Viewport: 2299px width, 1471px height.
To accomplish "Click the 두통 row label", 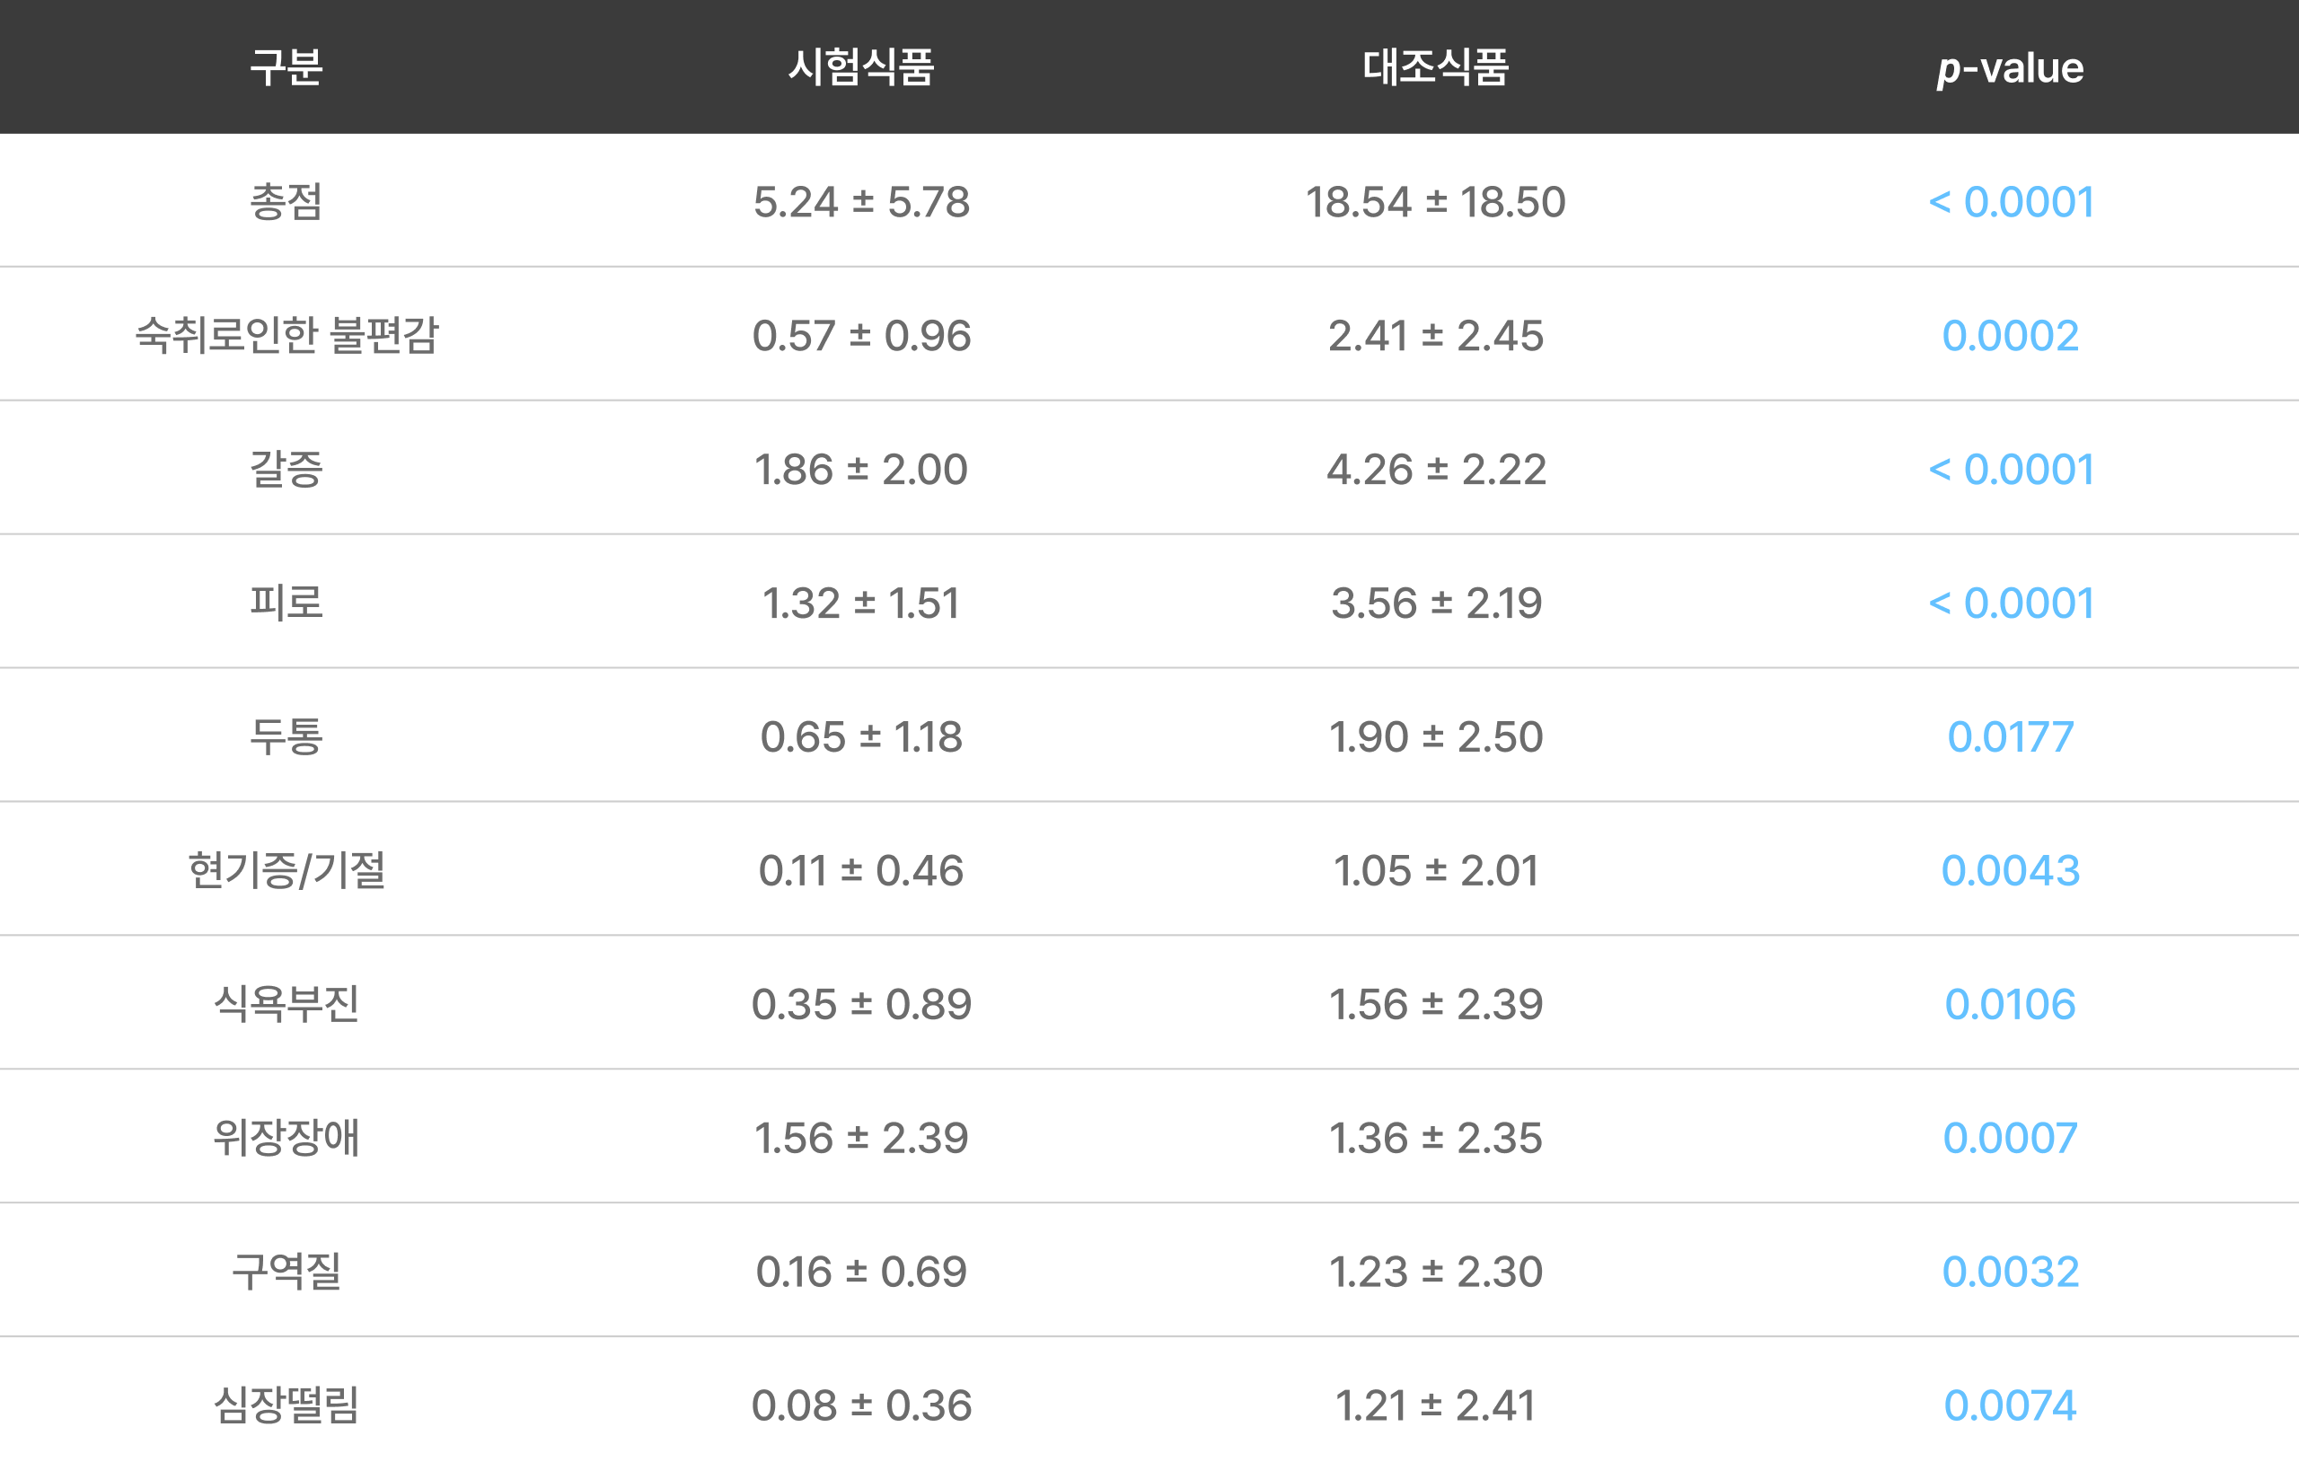I will (286, 736).
